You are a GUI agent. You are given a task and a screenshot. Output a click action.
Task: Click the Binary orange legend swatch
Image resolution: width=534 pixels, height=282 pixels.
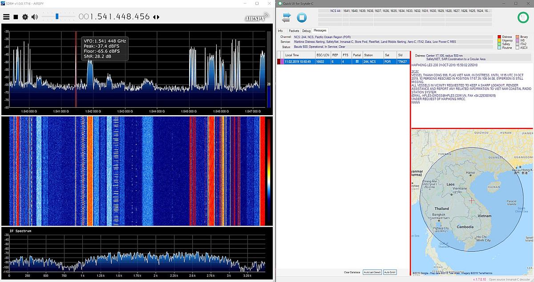(517, 37)
